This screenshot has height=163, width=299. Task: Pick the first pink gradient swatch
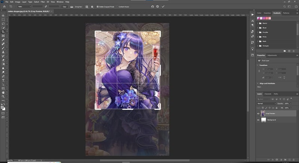[258, 18]
